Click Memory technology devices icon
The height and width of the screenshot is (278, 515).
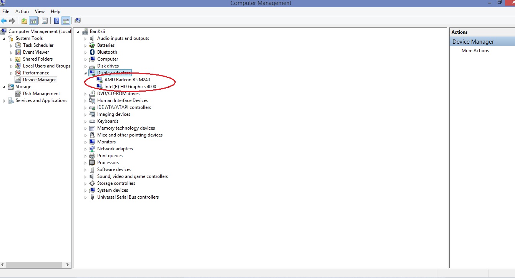(x=92, y=128)
